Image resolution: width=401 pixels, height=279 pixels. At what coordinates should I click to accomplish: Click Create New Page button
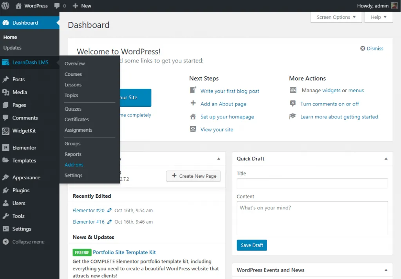click(x=193, y=176)
